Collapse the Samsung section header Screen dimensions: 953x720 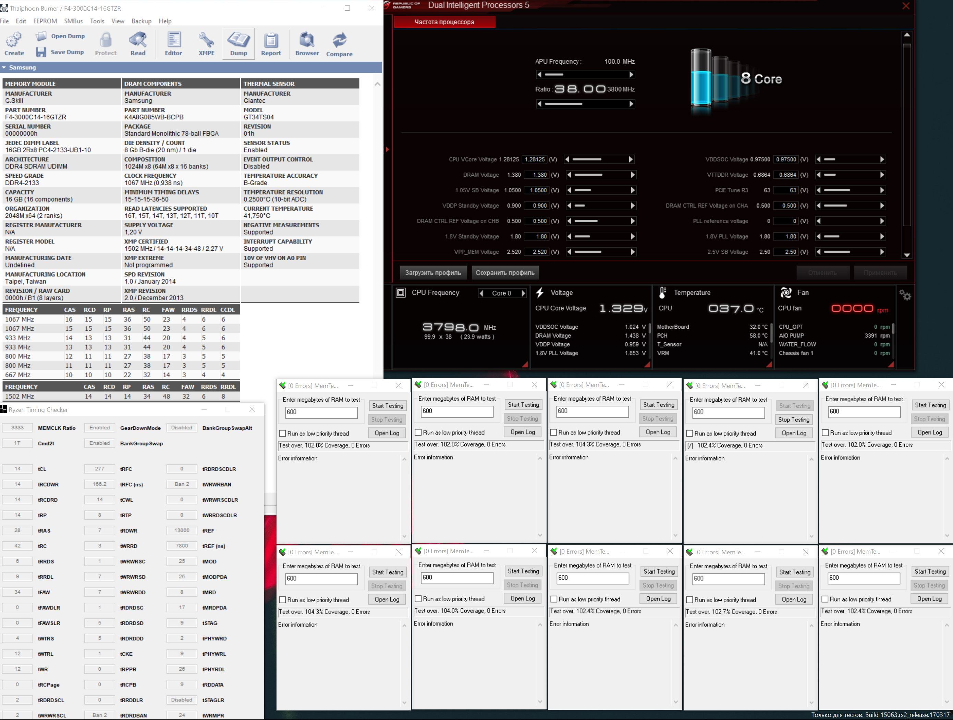click(4, 67)
